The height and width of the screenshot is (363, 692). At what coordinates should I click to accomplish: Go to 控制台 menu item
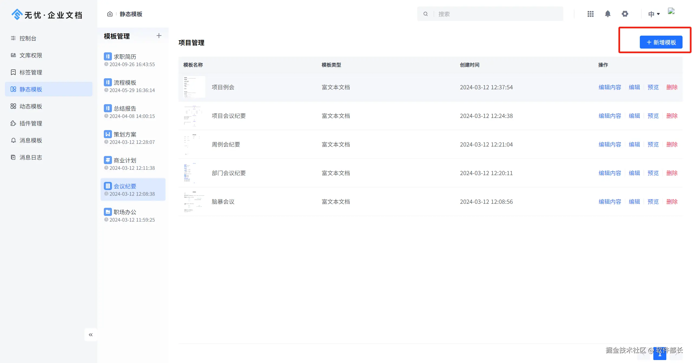[28, 38]
